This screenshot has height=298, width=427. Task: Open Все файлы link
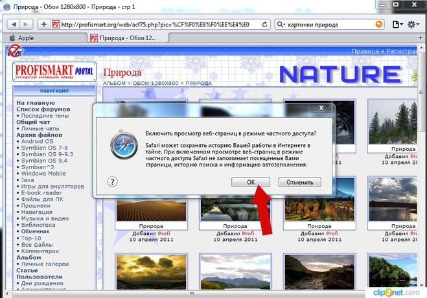click(x=37, y=245)
